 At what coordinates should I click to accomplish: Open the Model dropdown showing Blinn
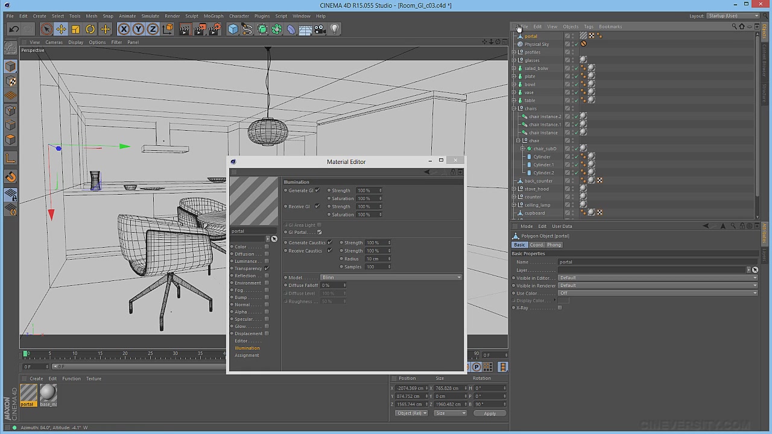point(391,277)
